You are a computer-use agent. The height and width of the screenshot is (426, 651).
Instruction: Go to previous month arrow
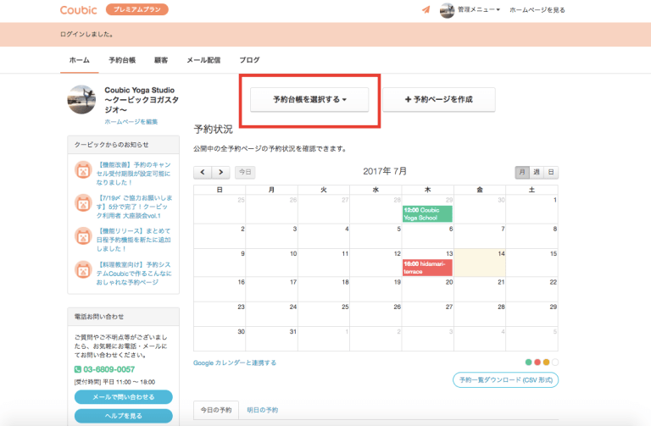coord(203,172)
